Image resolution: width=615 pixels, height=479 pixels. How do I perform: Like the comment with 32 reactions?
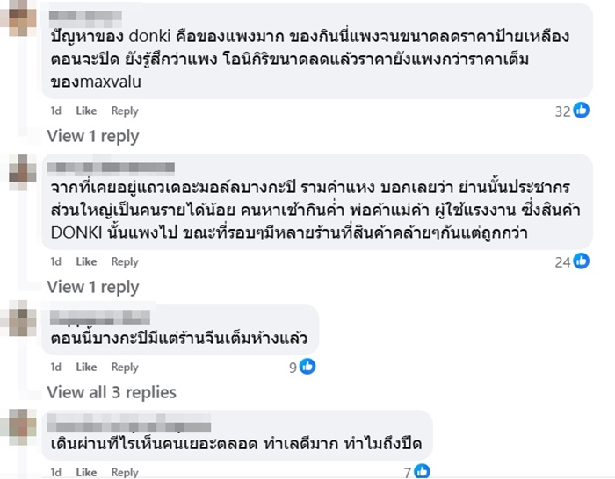pyautogui.click(x=86, y=111)
